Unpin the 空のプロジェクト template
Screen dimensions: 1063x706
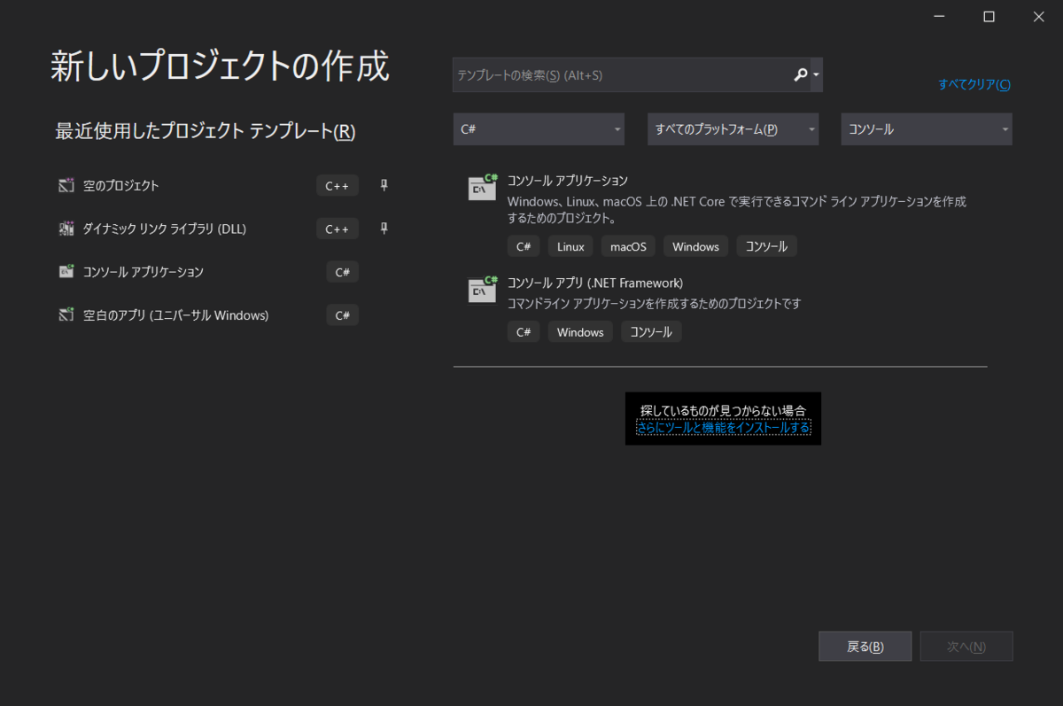tap(384, 185)
